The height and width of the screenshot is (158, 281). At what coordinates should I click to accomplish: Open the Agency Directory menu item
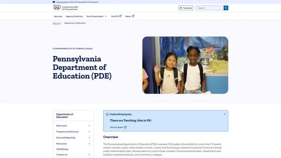coord(74,16)
